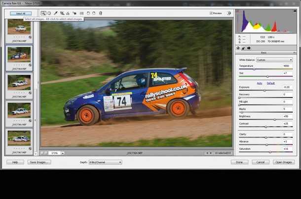Toggle highlight clipping warning in histogram

click(295, 11)
